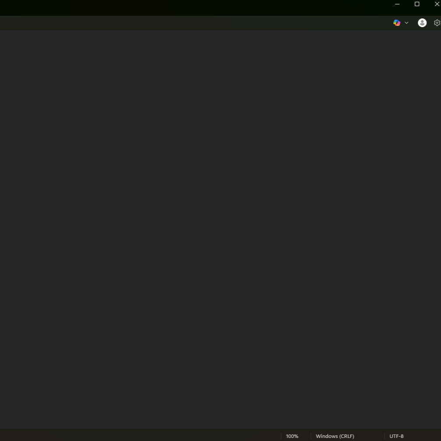Close the Notepad window
The image size is (441, 441).
pos(437,4)
